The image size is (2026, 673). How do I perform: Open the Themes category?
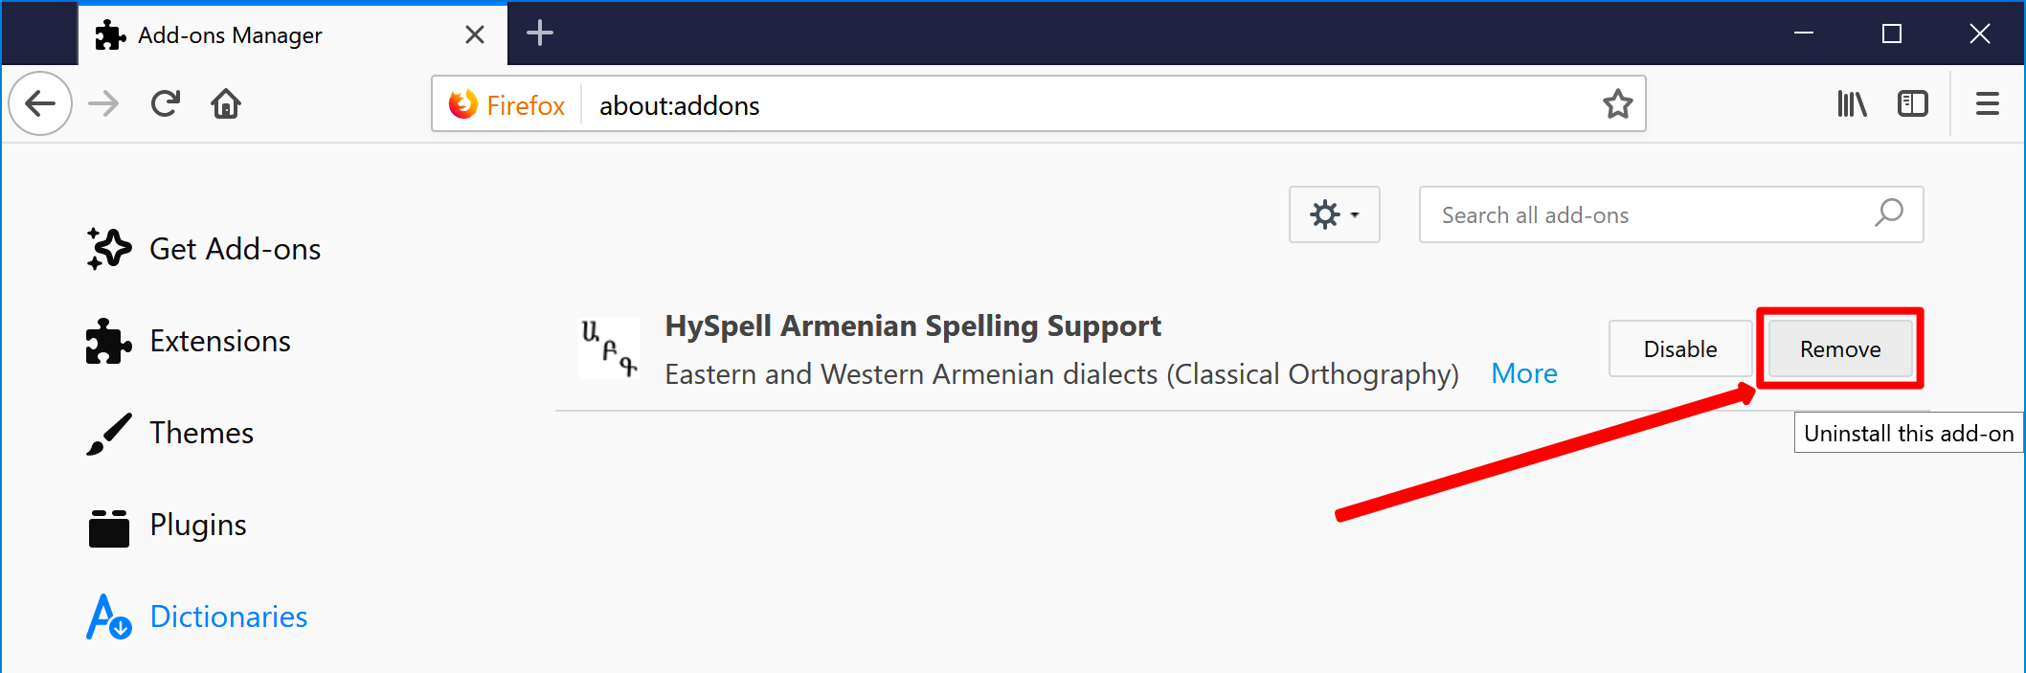[170, 433]
